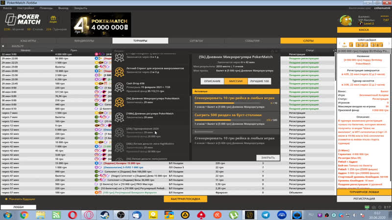
Task: Click the UAH jackpot counter
Action: tap(366, 44)
